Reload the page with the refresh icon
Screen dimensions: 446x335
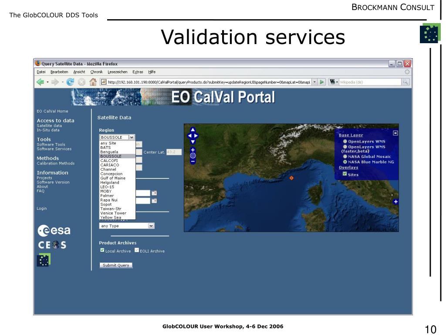click(x=70, y=82)
